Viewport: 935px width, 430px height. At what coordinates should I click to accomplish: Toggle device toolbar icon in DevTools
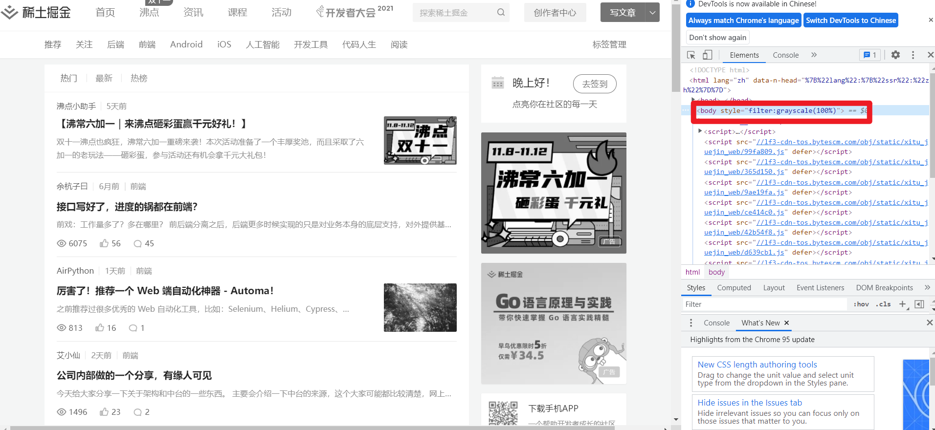click(707, 55)
